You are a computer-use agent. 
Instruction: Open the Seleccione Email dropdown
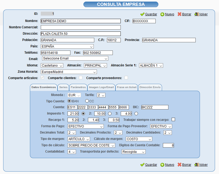pyautogui.click(x=75, y=58)
